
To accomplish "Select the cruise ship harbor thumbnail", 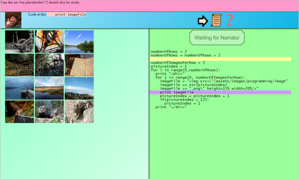I will (x=19, y=88).
